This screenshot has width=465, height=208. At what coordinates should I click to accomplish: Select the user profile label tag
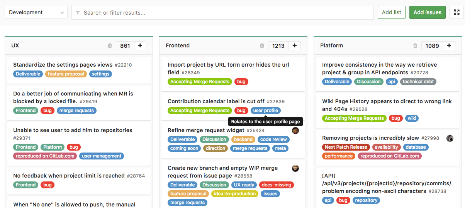pyautogui.click(x=265, y=111)
